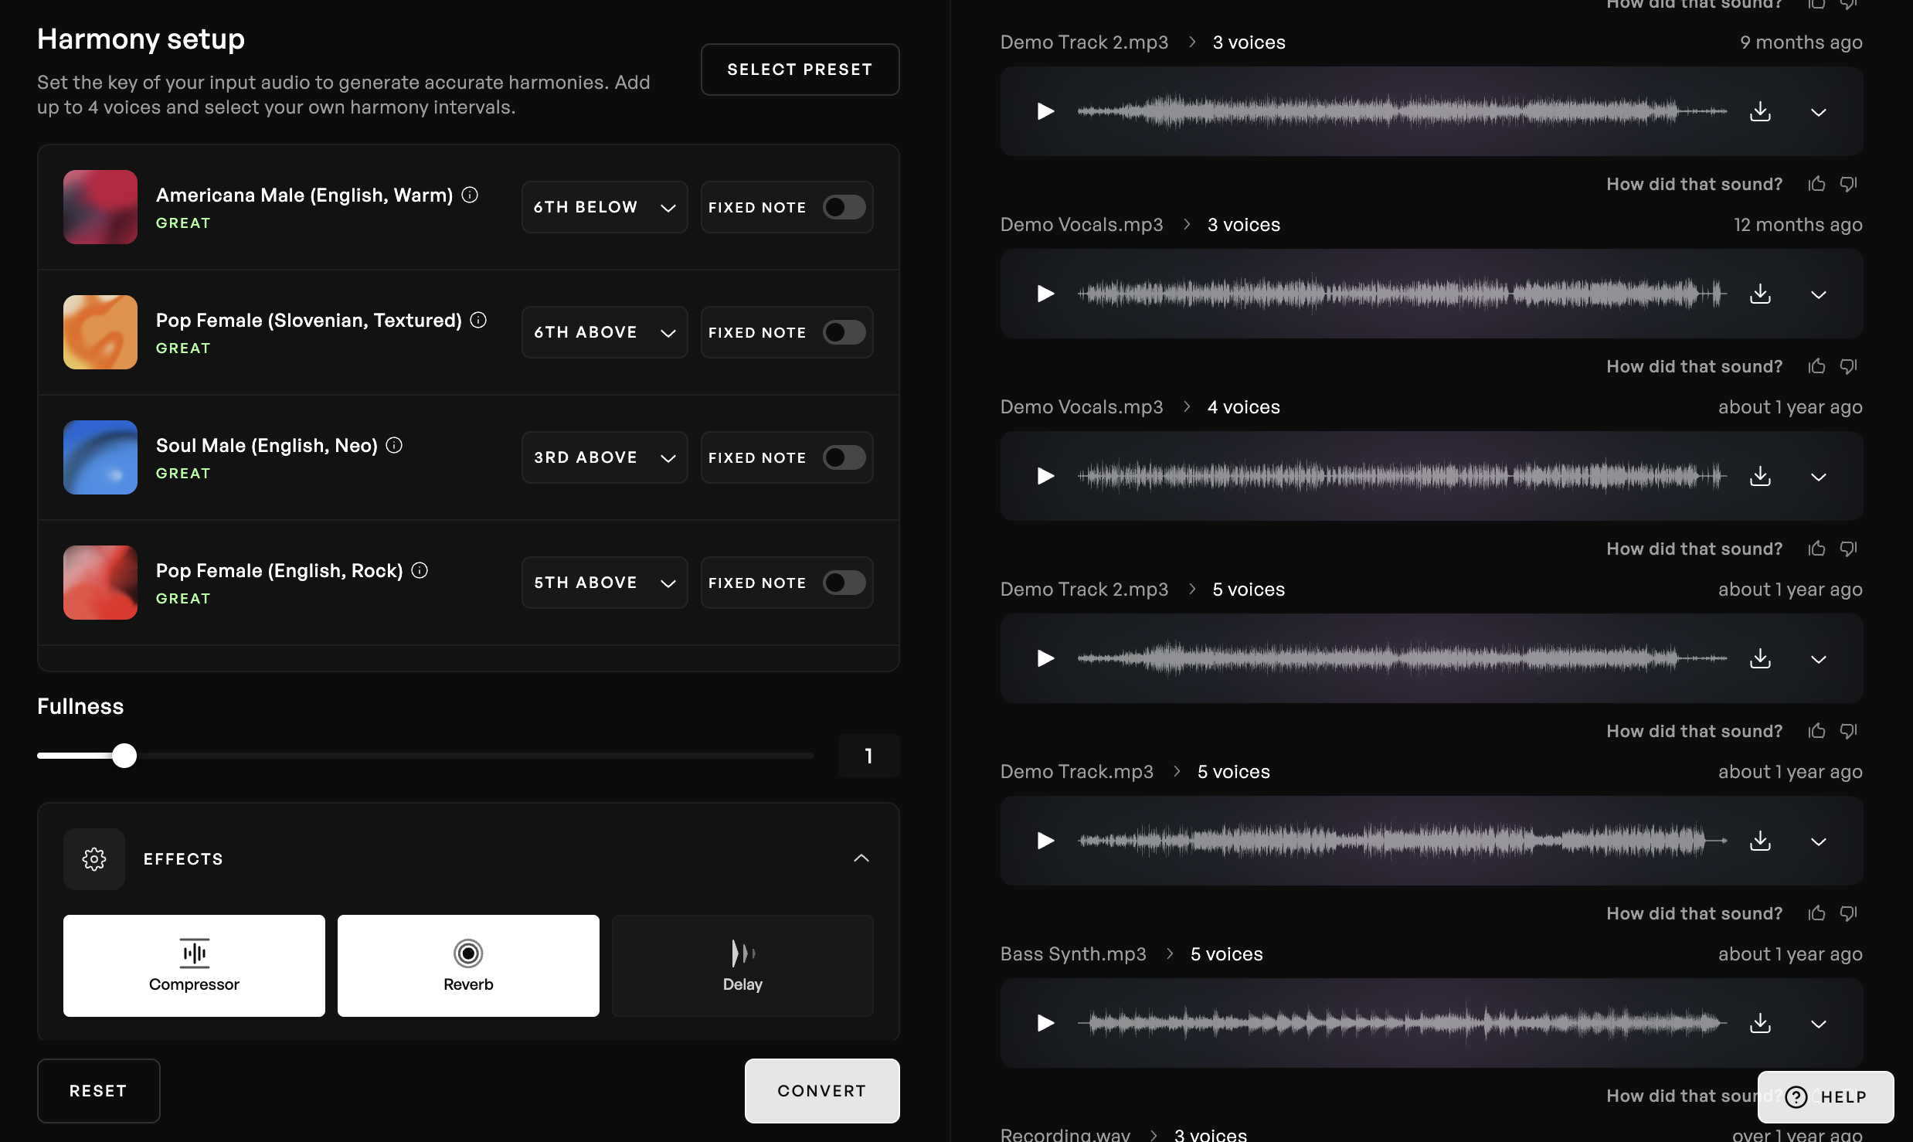The width and height of the screenshot is (1913, 1142).
Task: Thumbs up above Bass Synth.mp3
Action: coord(1816,913)
